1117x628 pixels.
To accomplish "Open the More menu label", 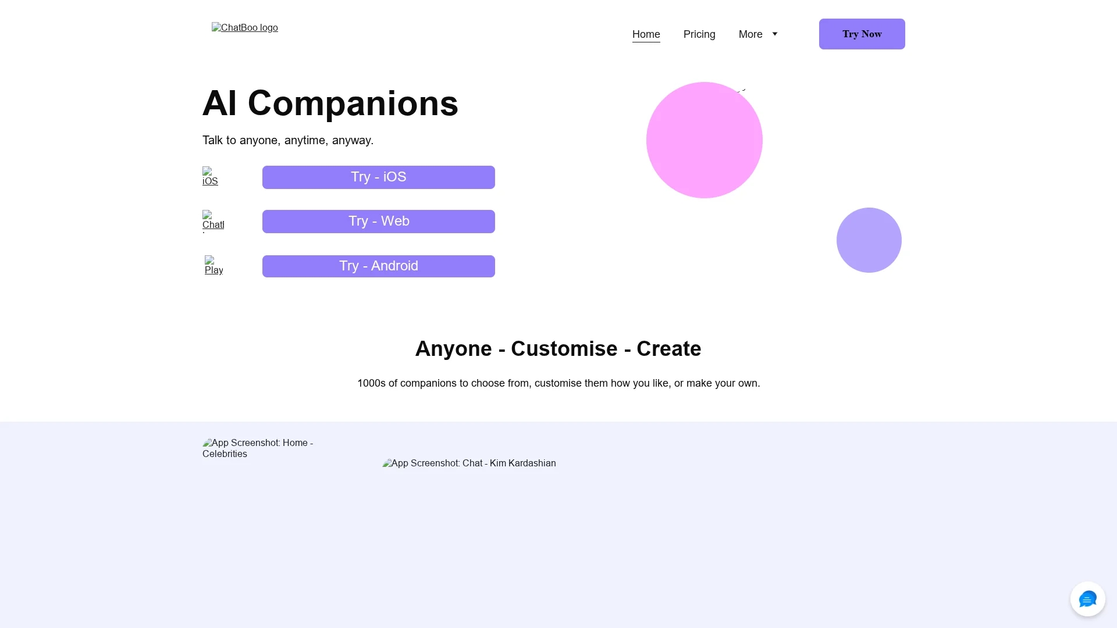I will pos(750,34).
